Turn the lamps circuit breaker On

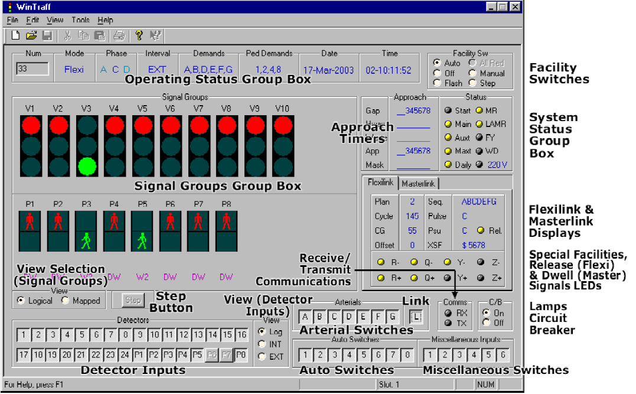click(487, 313)
